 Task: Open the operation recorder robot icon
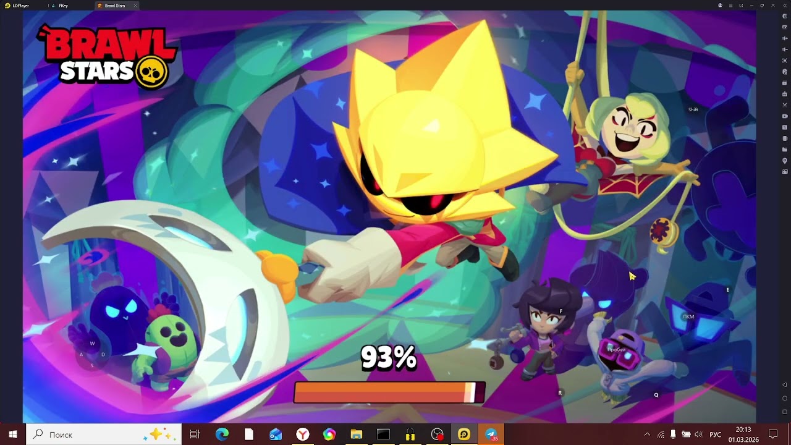(785, 94)
